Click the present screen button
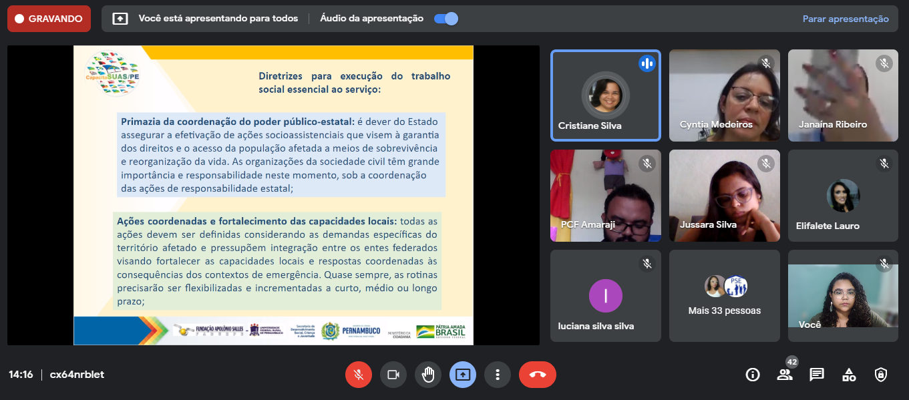This screenshot has width=909, height=400. tap(463, 375)
